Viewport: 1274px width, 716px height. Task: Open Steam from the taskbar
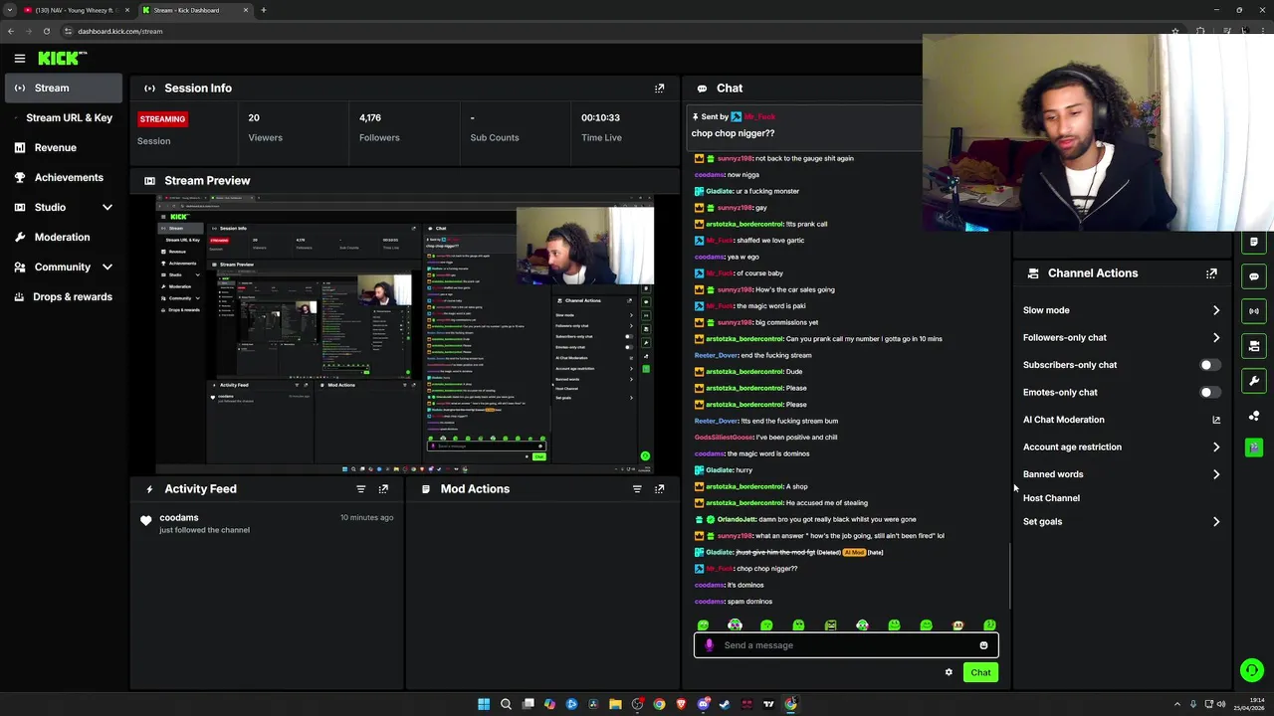(x=725, y=704)
